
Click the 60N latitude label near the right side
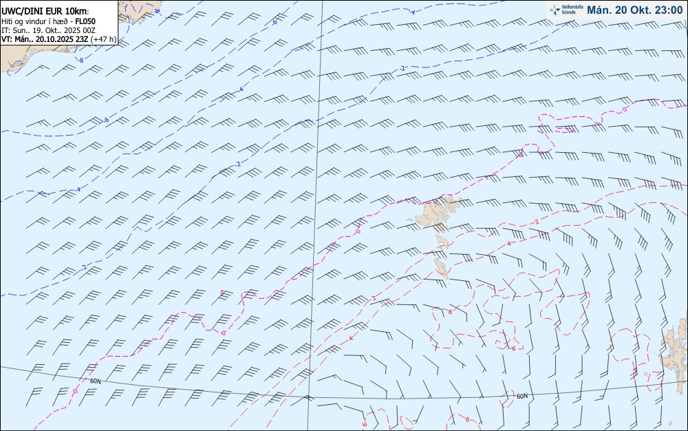[x=522, y=397]
